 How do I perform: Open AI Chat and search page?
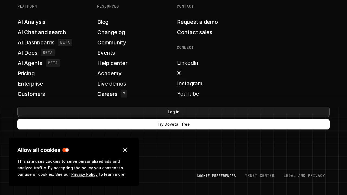coord(42,32)
